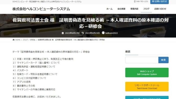The image size is (176, 99).
Task: Open the 研修会 breadcrumb link
Action: [x=33, y=40]
